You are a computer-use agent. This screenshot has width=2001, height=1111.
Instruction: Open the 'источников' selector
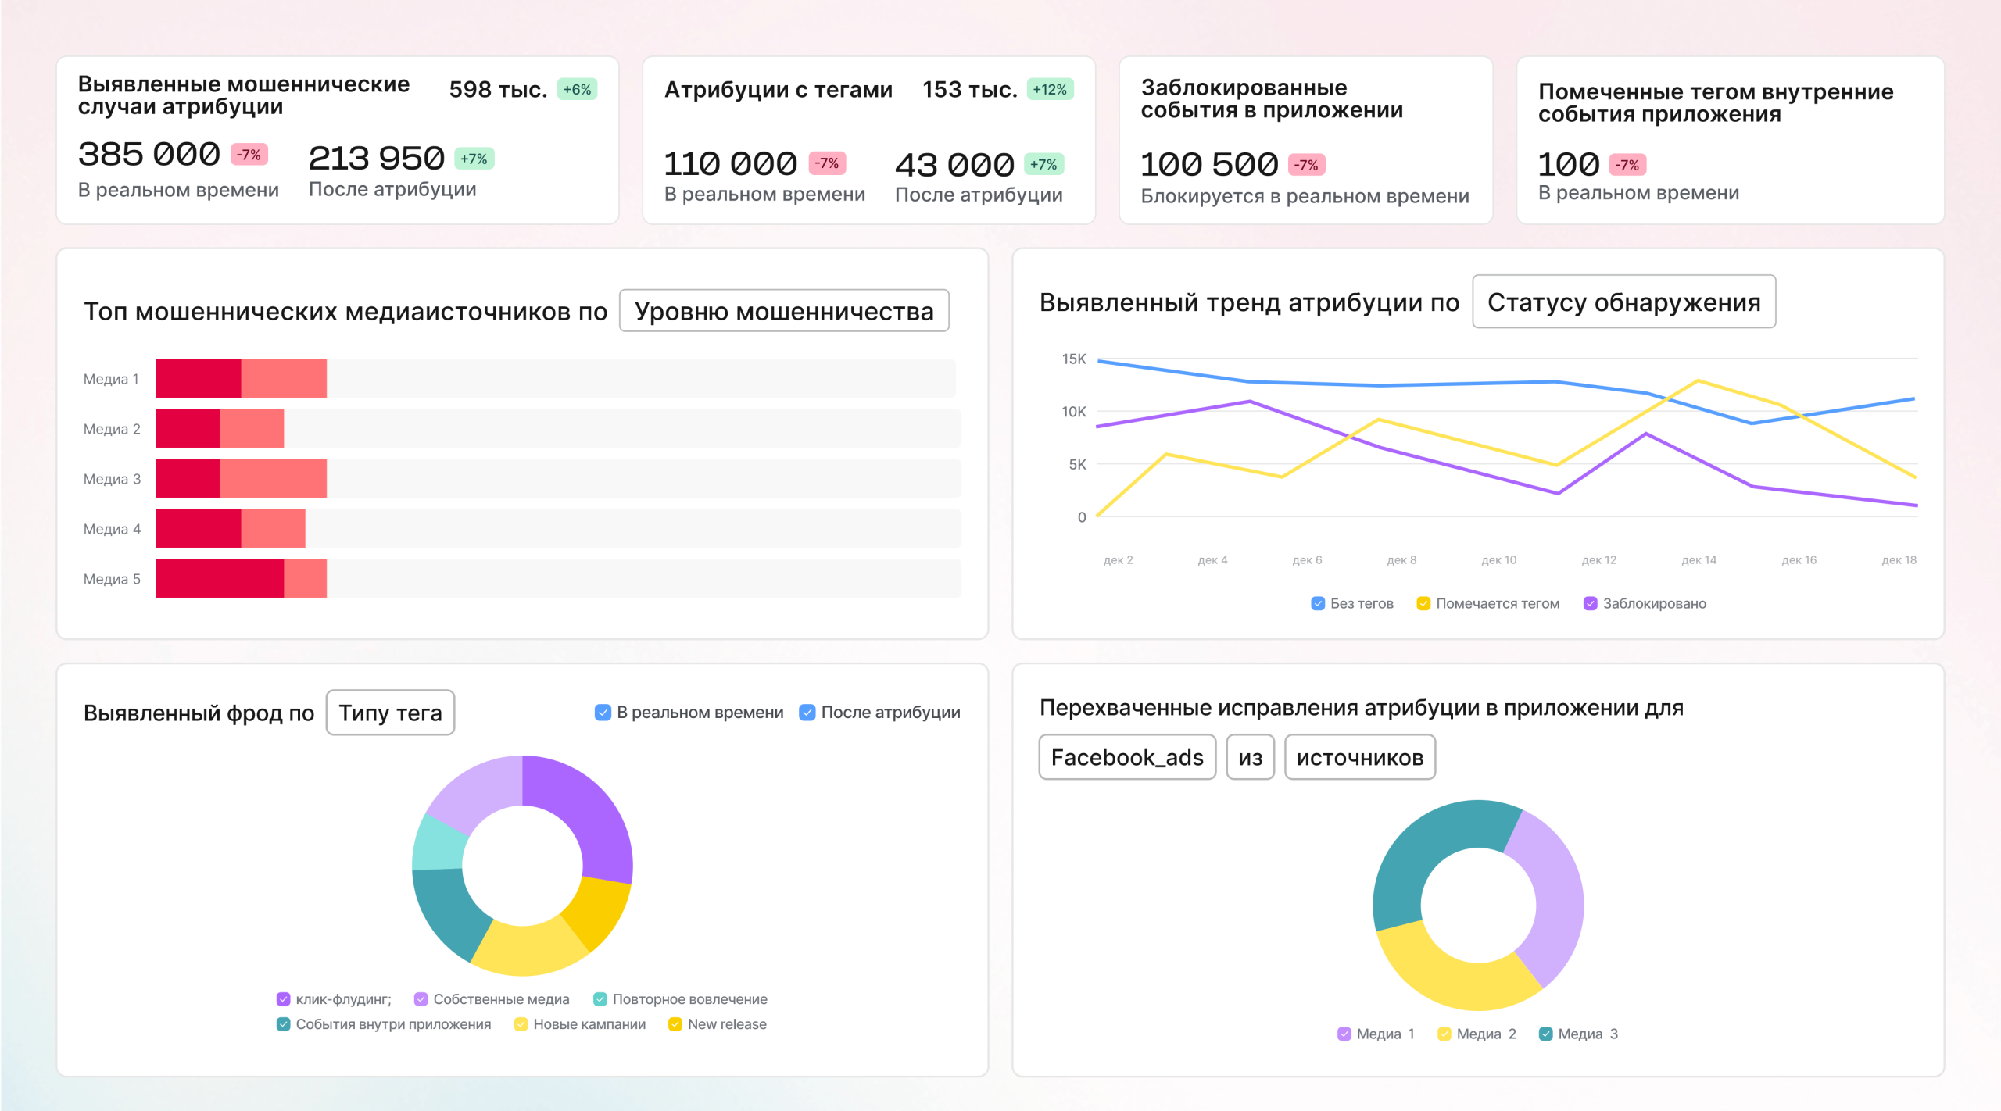pyautogui.click(x=1359, y=757)
